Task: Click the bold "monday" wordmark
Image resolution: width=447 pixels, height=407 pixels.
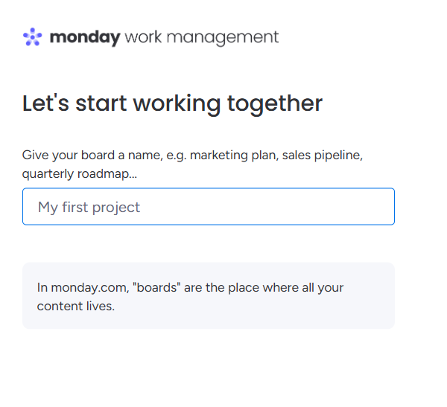Action: pos(85,38)
